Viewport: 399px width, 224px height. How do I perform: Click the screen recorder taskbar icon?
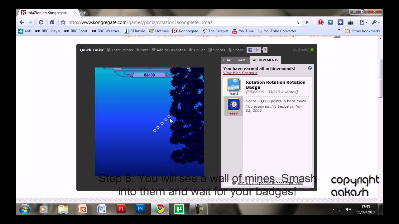coord(199,209)
